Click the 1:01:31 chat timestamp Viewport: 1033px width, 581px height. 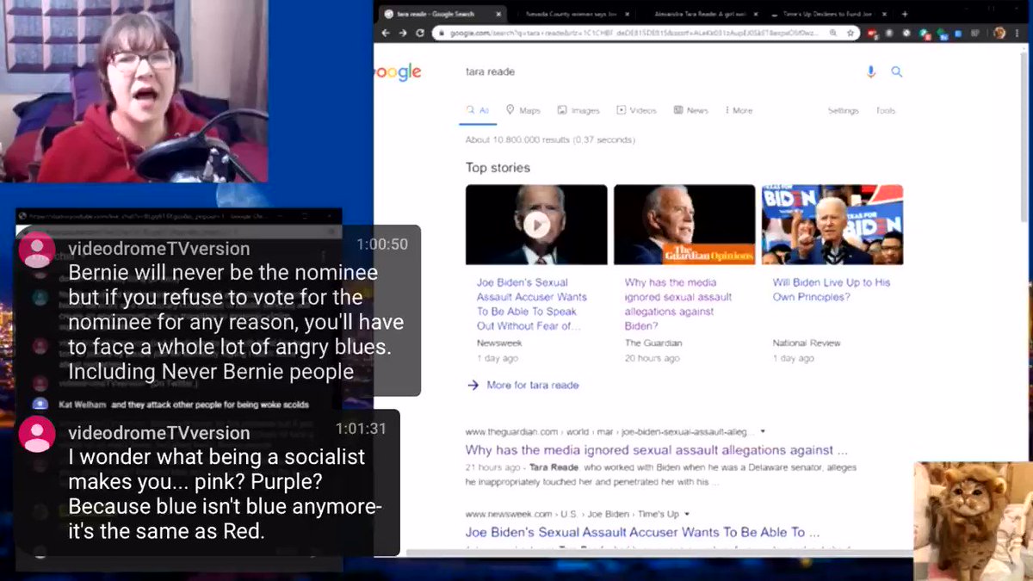tap(362, 429)
